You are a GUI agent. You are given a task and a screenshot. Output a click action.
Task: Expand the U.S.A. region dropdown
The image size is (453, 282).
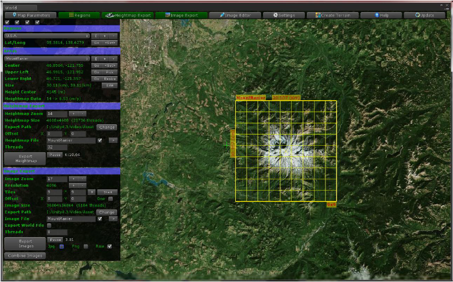(x=47, y=36)
